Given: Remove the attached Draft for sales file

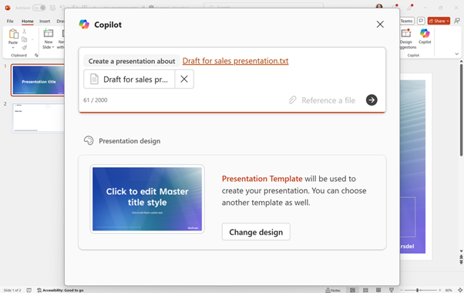Looking at the screenshot, I should click(184, 79).
